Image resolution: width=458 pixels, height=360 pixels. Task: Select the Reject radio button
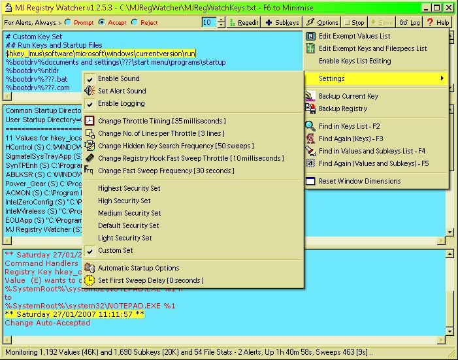[x=135, y=22]
